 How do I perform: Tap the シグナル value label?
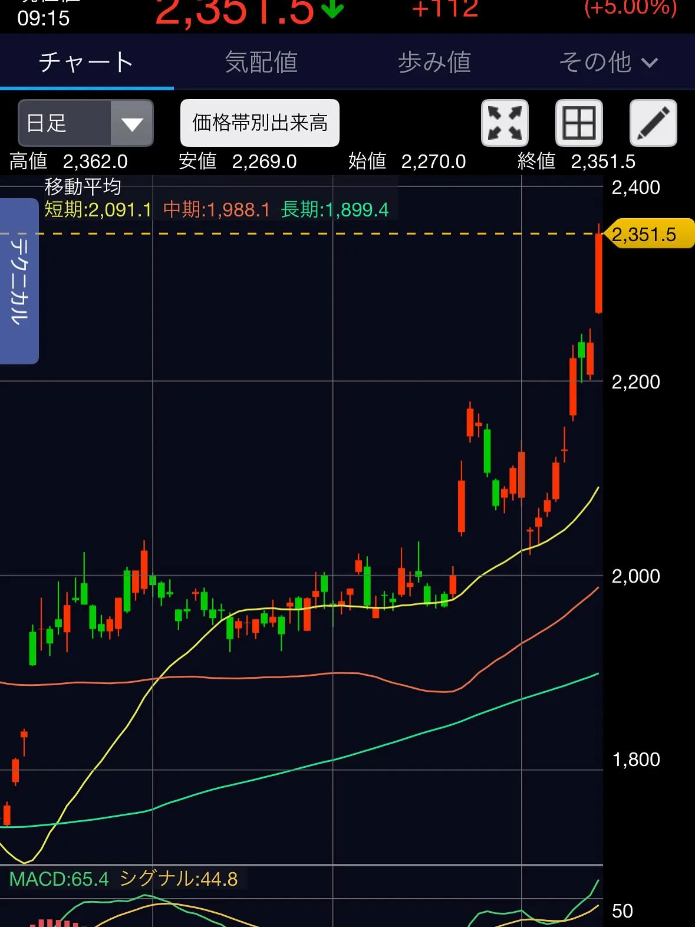(179, 879)
